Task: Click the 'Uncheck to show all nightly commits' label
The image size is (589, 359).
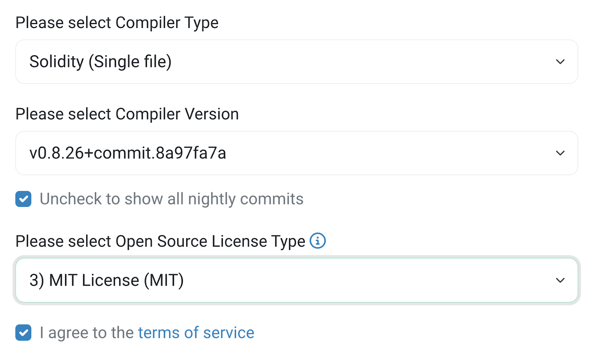Action: (x=171, y=199)
